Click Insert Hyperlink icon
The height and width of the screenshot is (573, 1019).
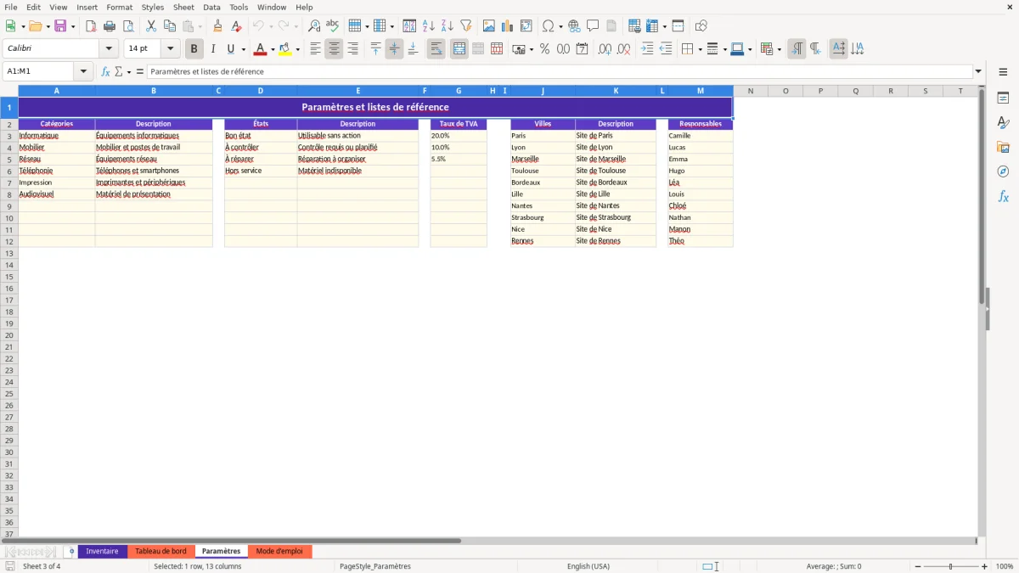(574, 26)
